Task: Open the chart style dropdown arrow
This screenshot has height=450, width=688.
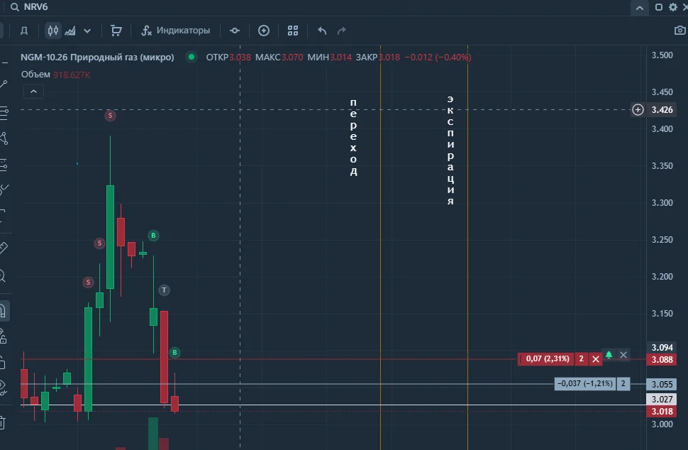Action: [x=87, y=31]
